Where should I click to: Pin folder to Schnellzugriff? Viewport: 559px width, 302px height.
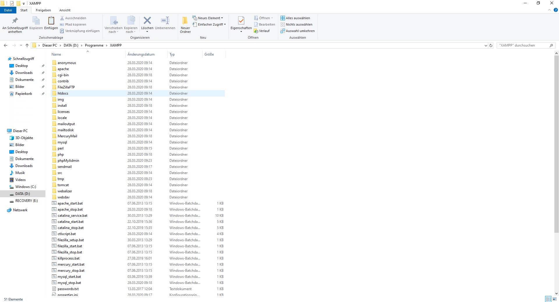tap(15, 25)
